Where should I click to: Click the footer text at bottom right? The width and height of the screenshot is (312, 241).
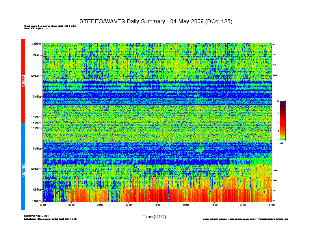[x=245, y=219]
